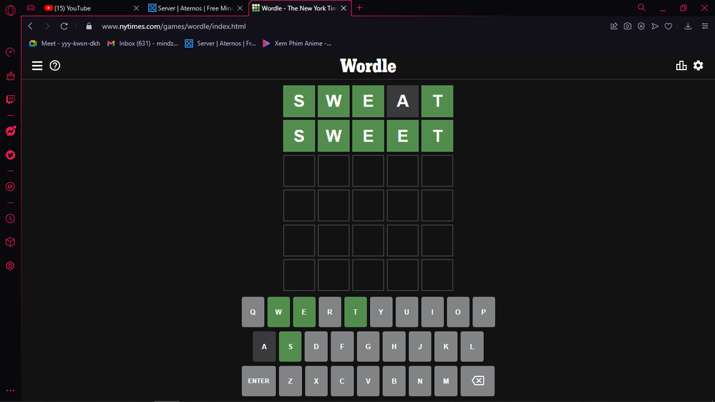Select the Wordle - The New York Times tab
Viewport: 715px width, 402px height.
coord(299,8)
